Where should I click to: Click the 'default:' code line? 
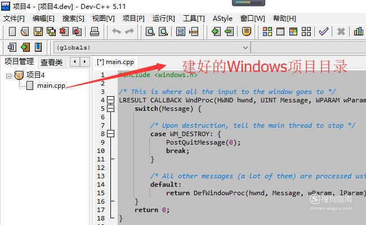point(166,184)
